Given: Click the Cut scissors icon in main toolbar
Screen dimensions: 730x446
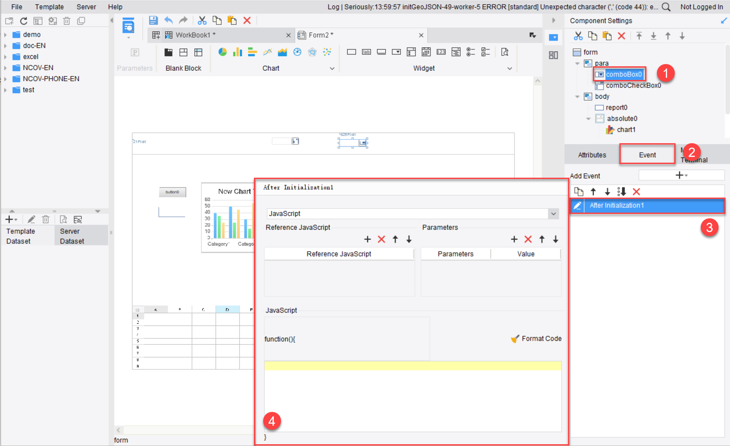Looking at the screenshot, I should 202,20.
